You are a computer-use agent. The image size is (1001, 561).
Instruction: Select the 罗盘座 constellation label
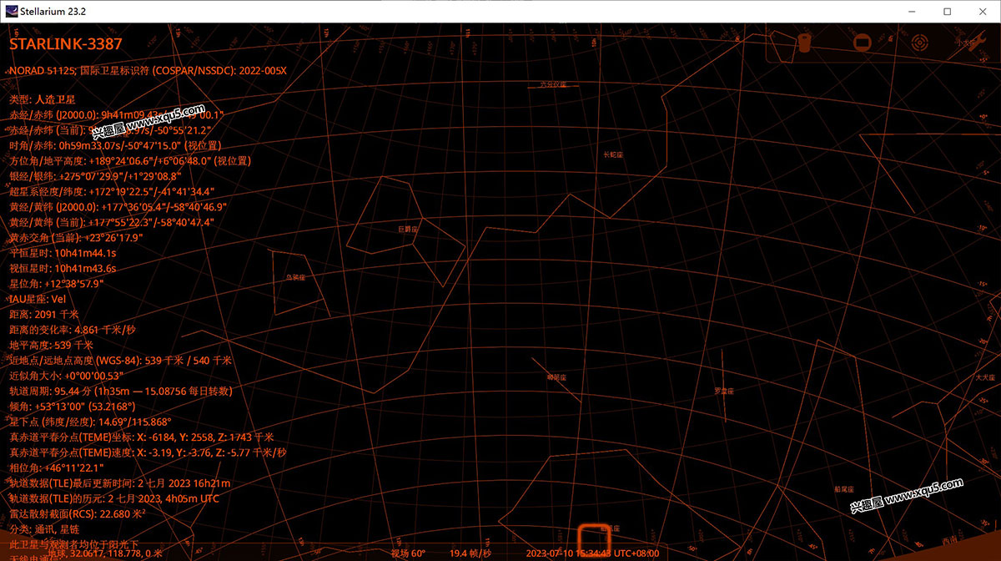(x=724, y=391)
